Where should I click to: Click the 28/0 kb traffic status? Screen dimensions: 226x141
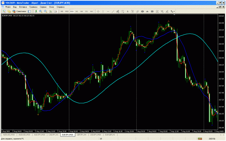[x=212, y=139]
